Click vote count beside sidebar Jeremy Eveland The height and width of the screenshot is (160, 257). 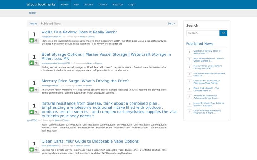(190, 104)
